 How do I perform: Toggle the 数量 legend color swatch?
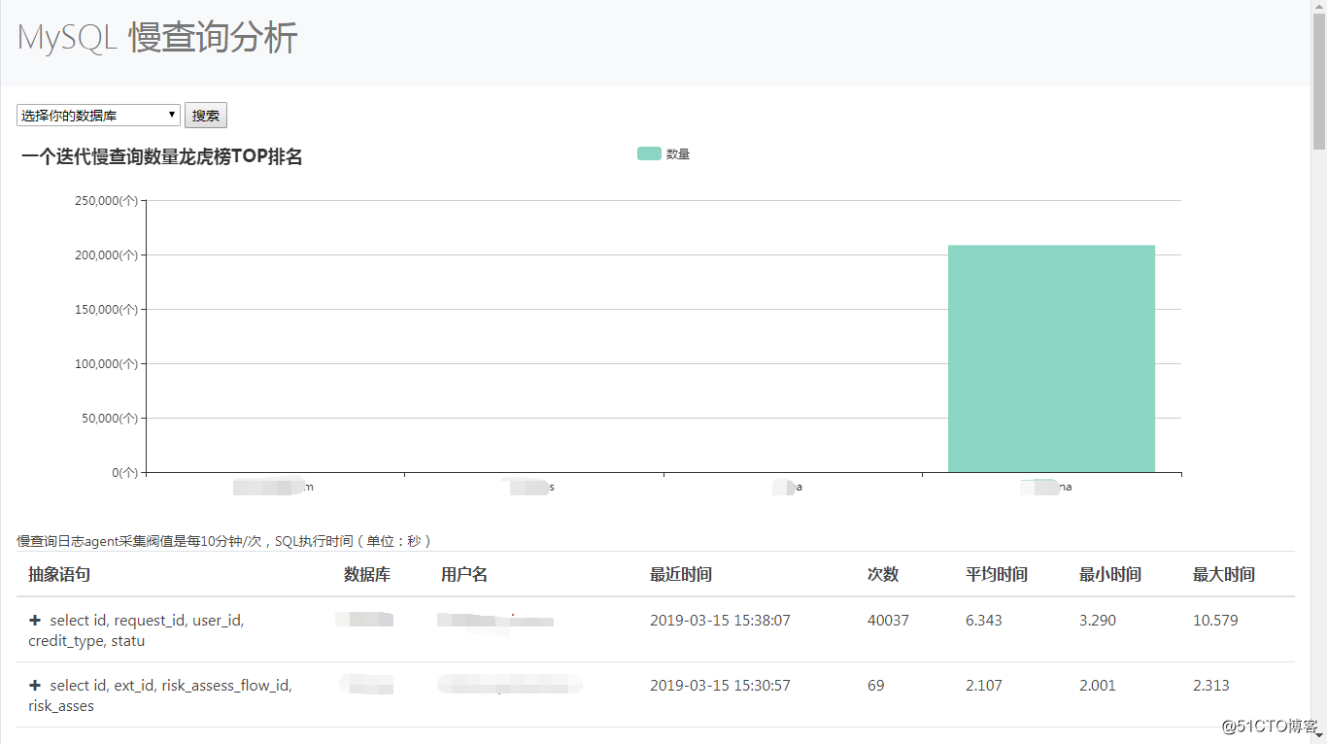click(649, 153)
